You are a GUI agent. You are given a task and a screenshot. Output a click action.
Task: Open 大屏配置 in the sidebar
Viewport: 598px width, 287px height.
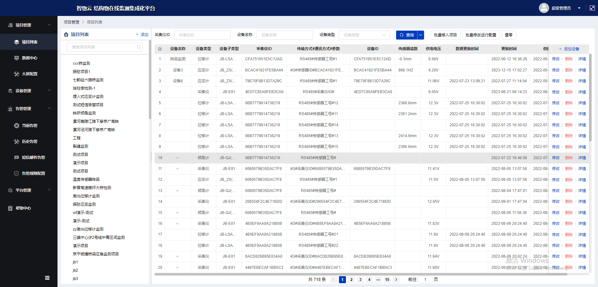click(x=29, y=74)
